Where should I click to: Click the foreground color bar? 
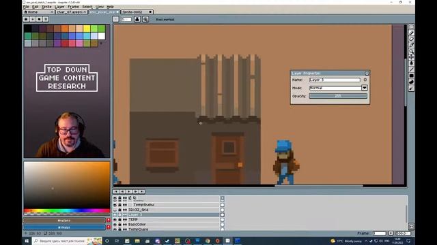click(x=64, y=220)
